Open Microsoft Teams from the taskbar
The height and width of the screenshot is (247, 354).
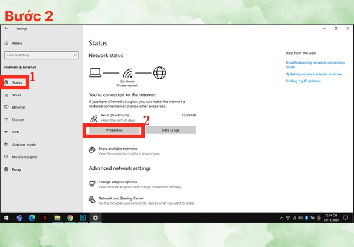coord(19,218)
